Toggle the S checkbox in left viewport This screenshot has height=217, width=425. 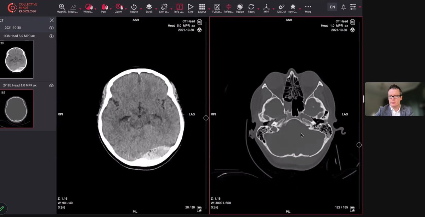coord(63,207)
